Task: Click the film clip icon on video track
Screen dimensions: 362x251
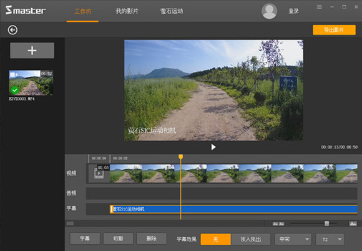Action: 99,174
